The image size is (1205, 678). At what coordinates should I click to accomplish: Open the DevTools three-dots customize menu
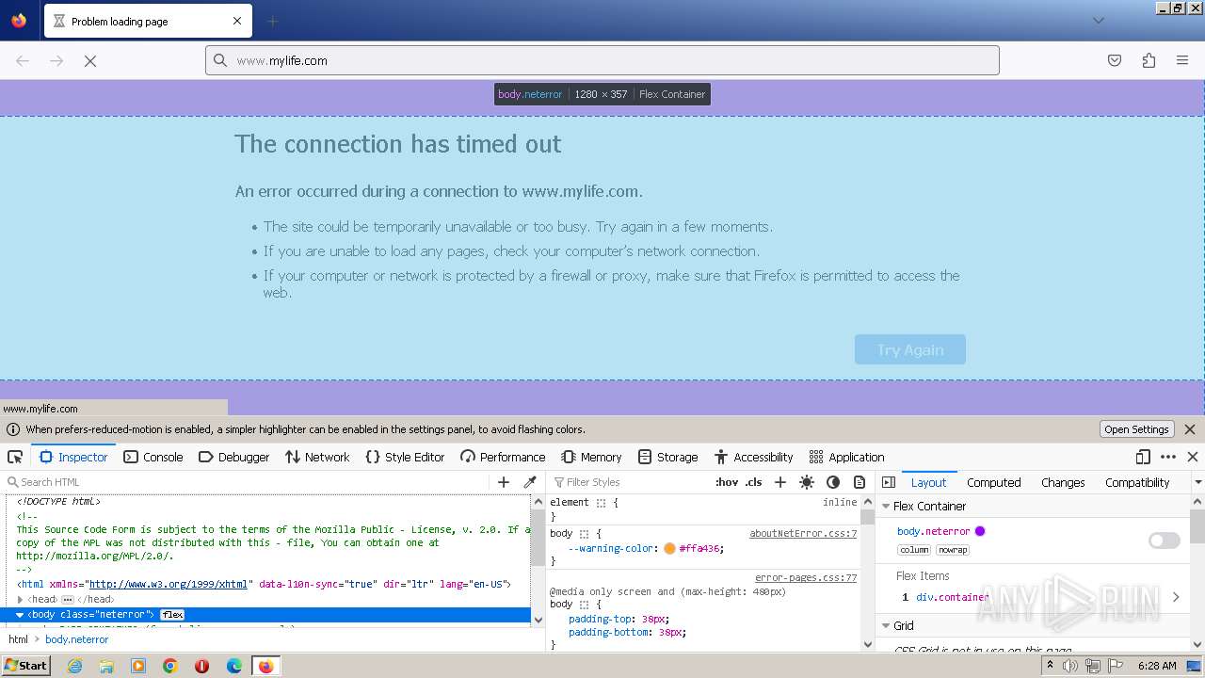pyautogui.click(x=1168, y=457)
